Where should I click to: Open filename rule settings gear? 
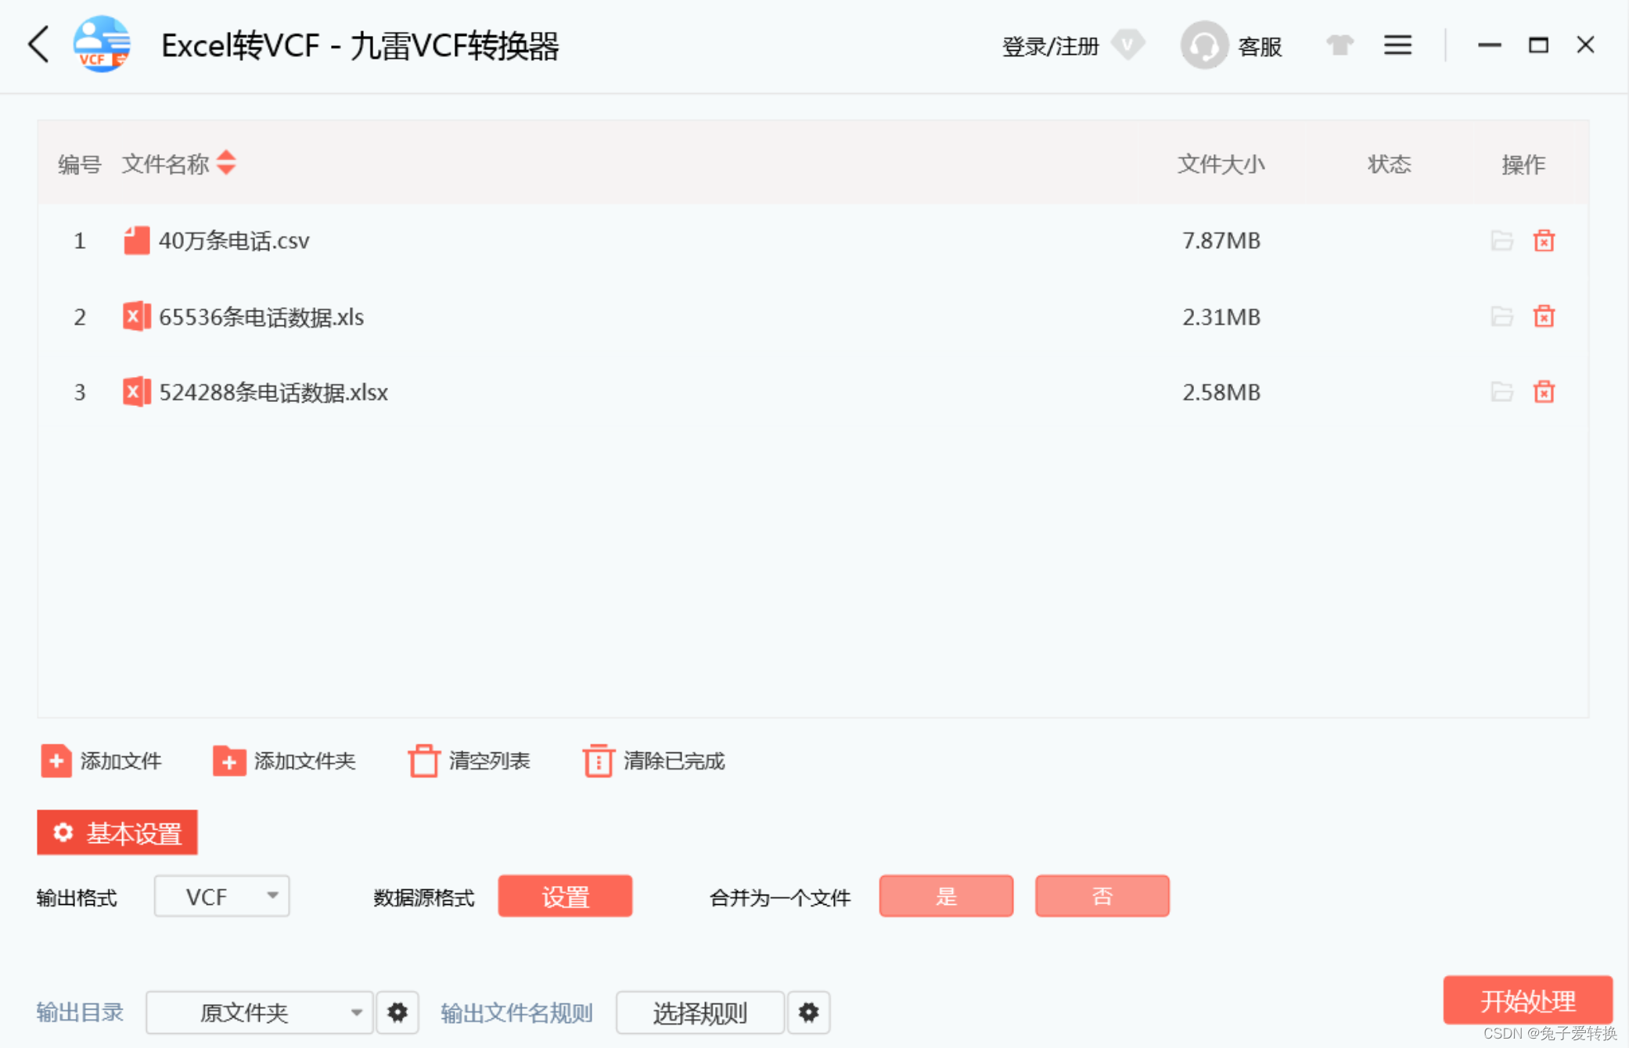808,1013
